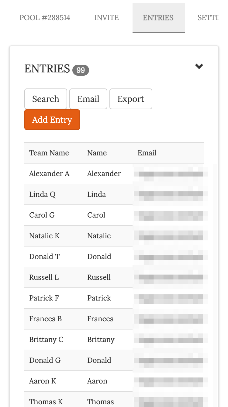Select the Entries tab
This screenshot has width=228, height=407.
[x=158, y=18]
